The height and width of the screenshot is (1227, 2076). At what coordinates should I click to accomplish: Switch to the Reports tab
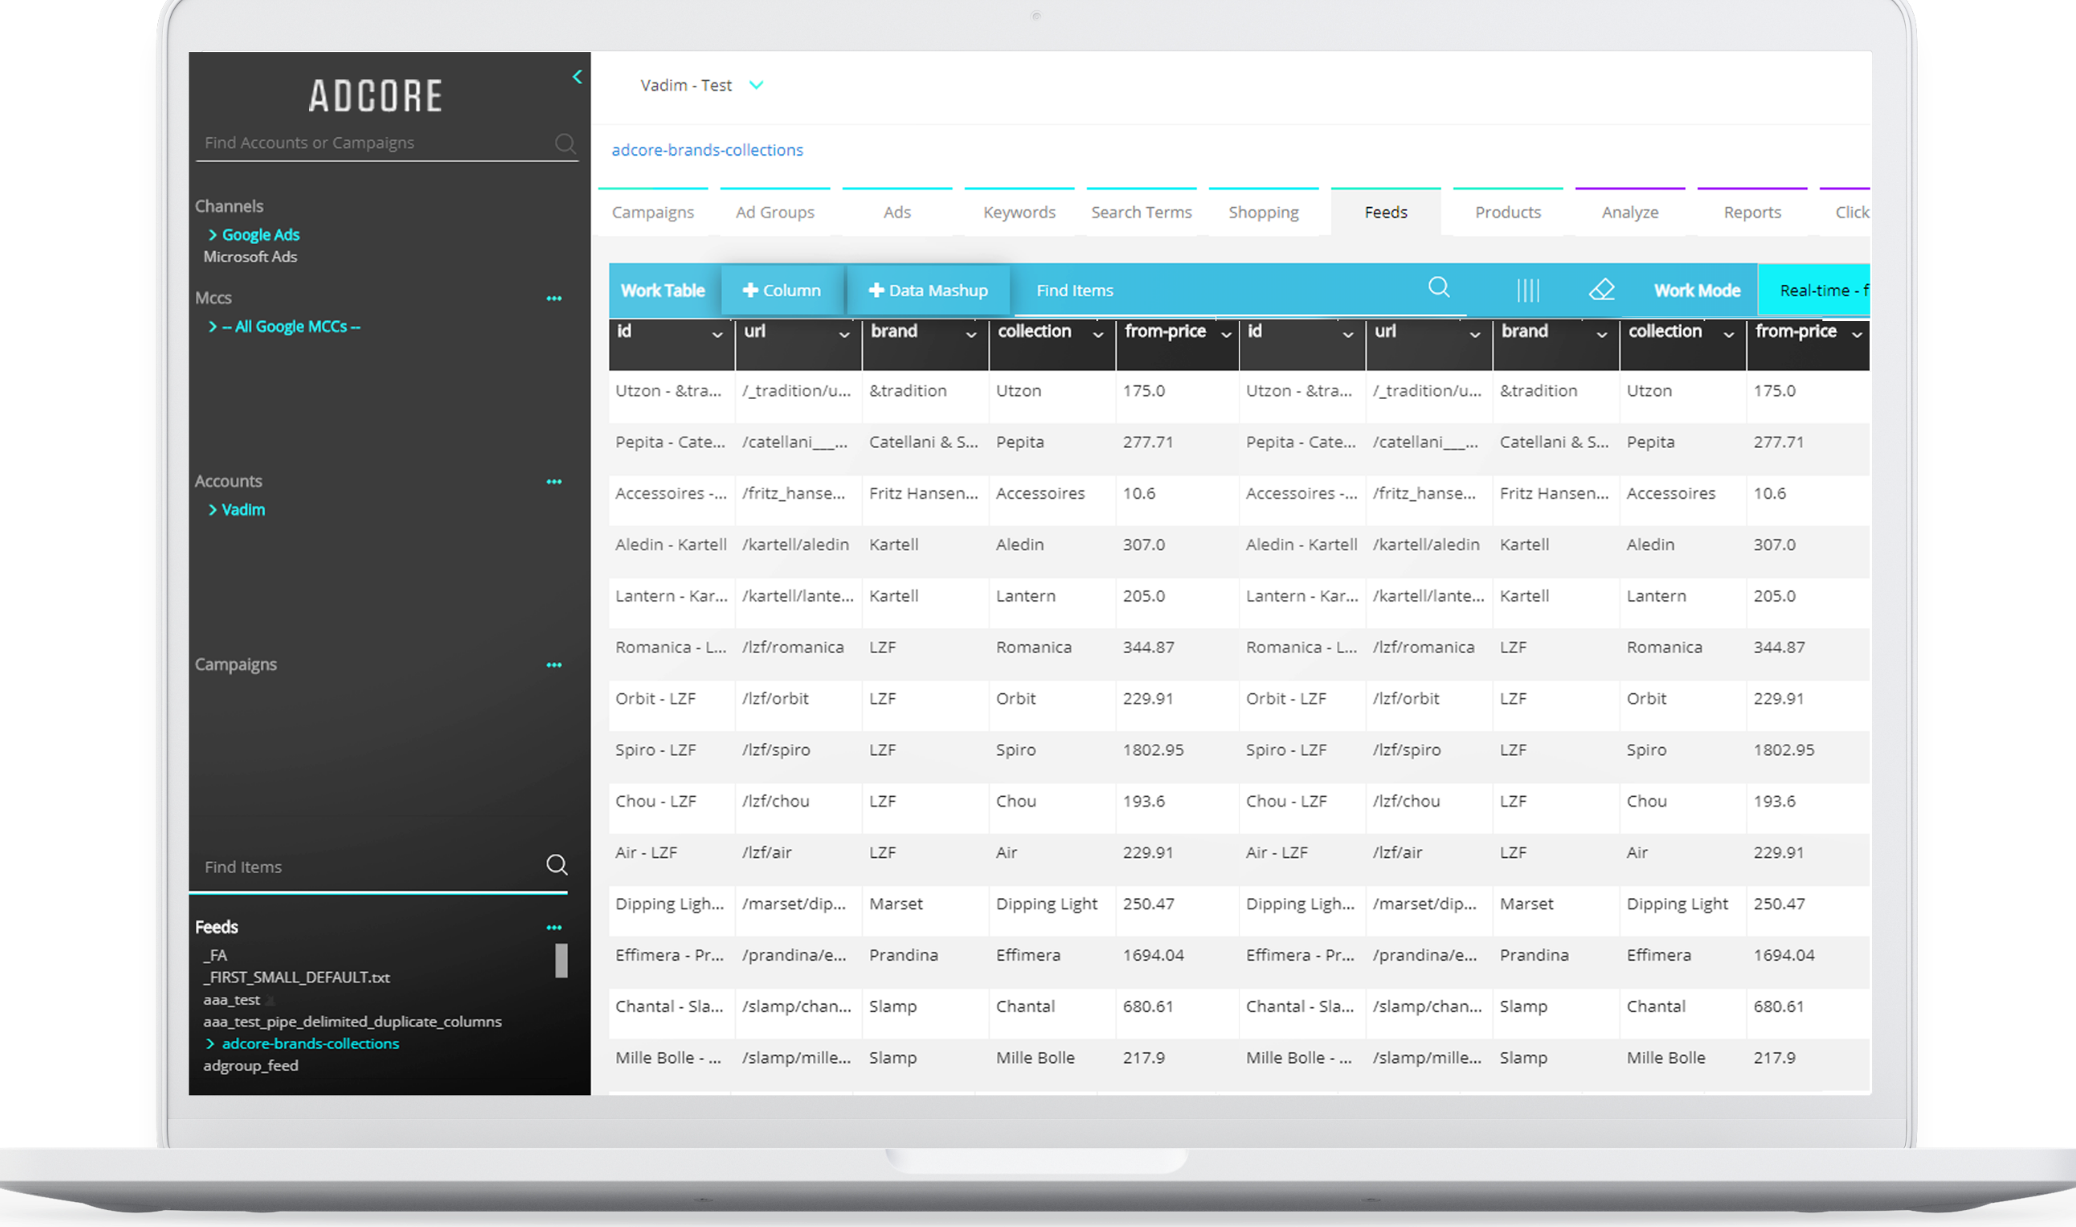tap(1752, 213)
